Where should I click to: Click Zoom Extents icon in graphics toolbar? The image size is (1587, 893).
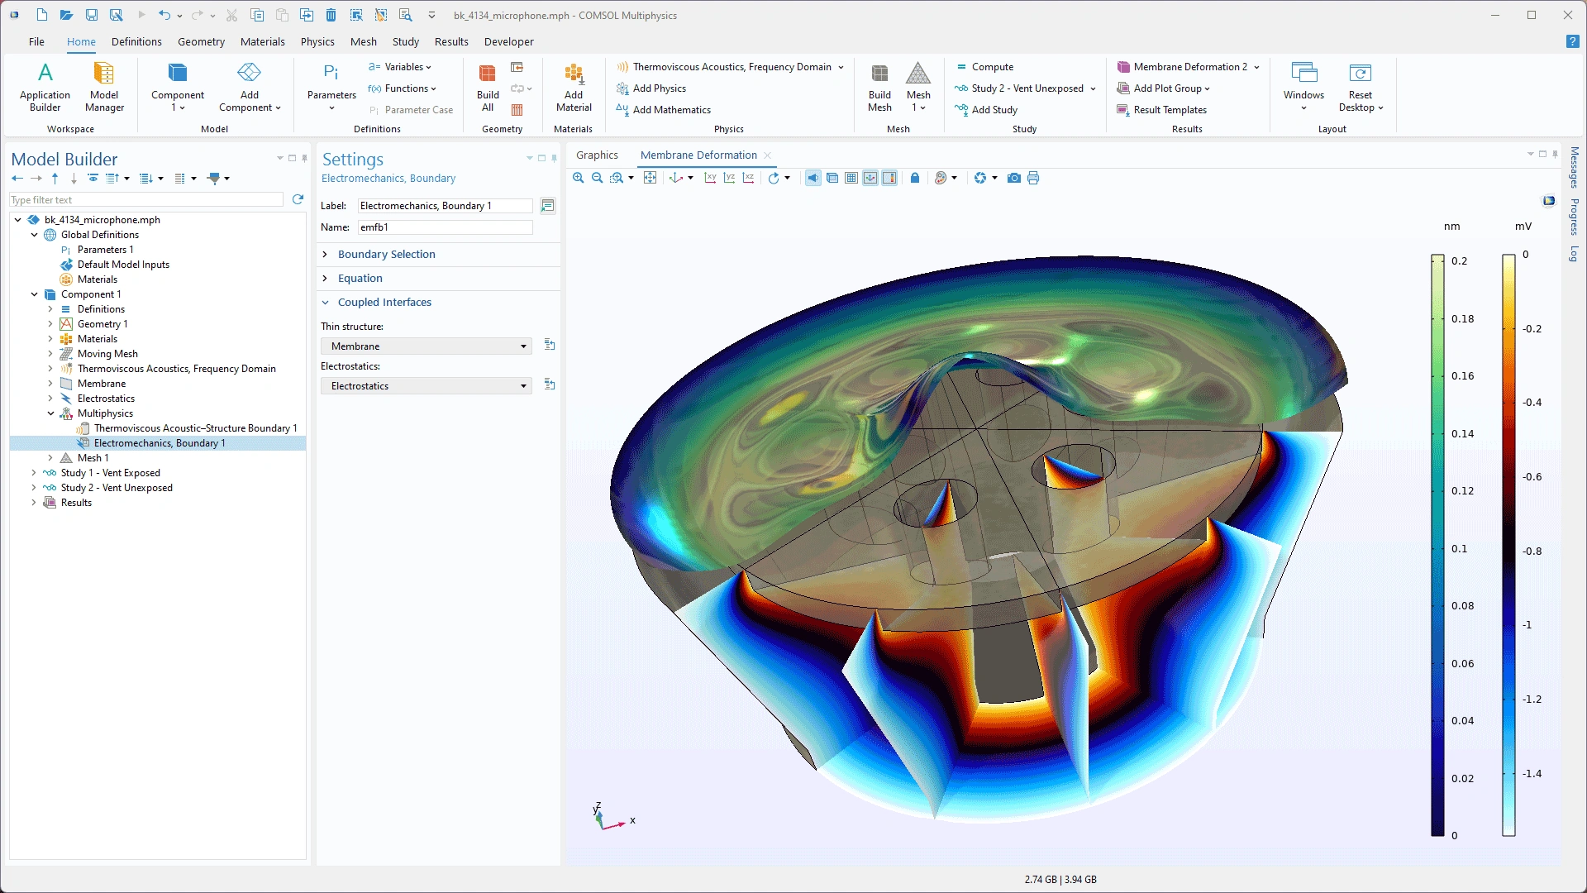(x=651, y=178)
